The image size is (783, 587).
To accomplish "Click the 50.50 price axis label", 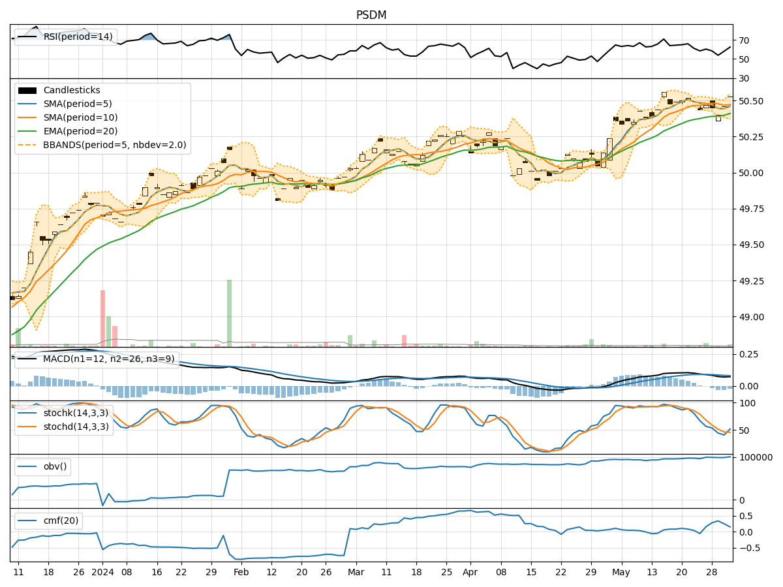I will 752,102.
